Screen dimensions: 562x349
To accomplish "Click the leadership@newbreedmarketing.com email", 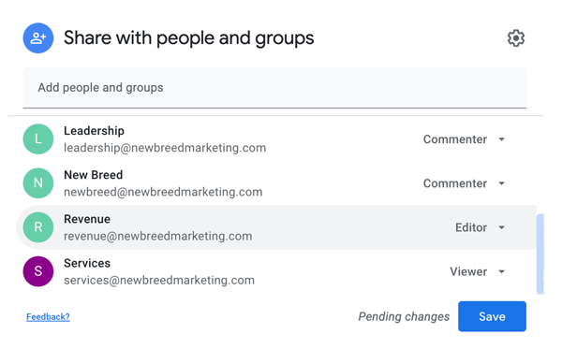I will 165,148.
